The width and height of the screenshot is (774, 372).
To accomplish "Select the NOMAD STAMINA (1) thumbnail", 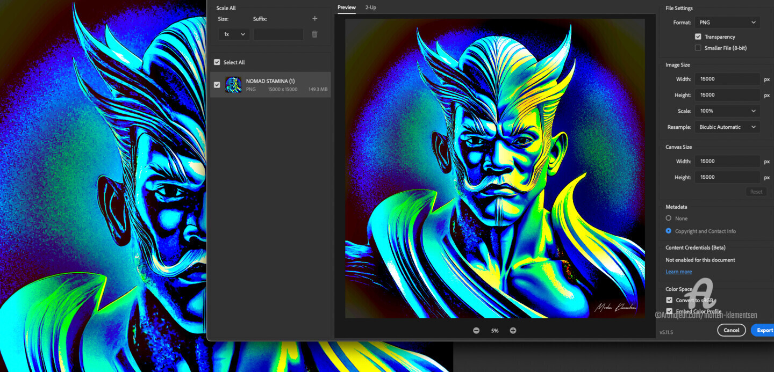I will click(233, 85).
